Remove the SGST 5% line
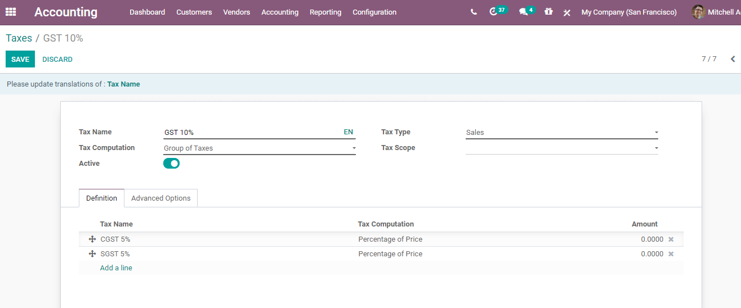The height and width of the screenshot is (308, 741). click(x=671, y=254)
